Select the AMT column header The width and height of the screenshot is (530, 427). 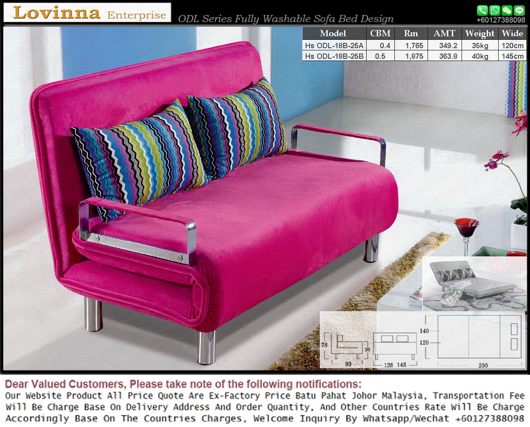444,33
